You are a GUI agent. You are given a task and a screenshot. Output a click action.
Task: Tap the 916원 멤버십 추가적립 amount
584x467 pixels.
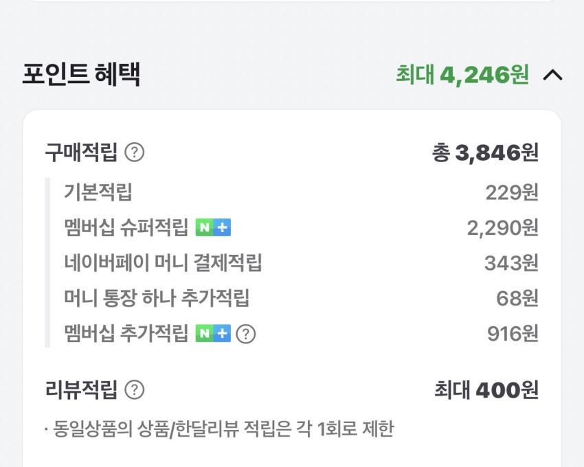[x=513, y=334]
